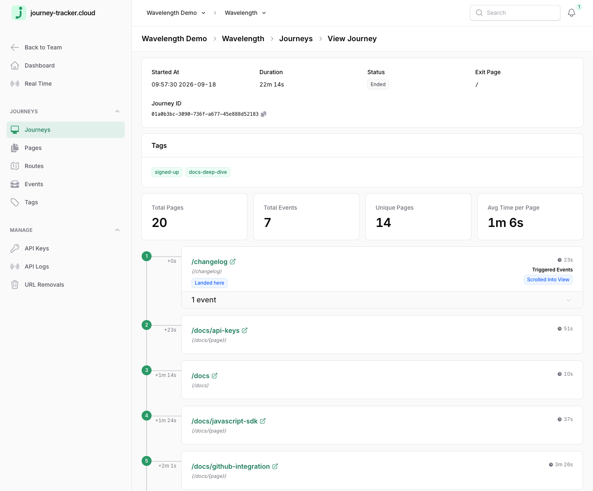
Task: Click the API Keys key icon
Action: (x=15, y=248)
